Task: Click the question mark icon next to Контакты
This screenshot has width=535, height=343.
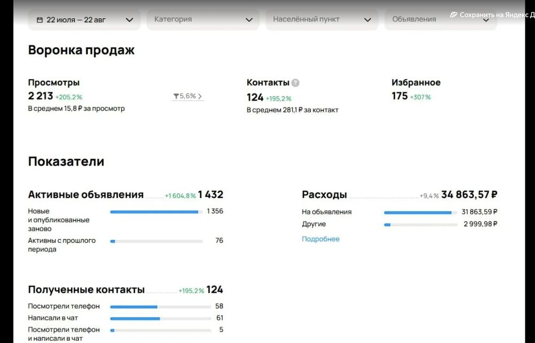Action: [x=295, y=83]
